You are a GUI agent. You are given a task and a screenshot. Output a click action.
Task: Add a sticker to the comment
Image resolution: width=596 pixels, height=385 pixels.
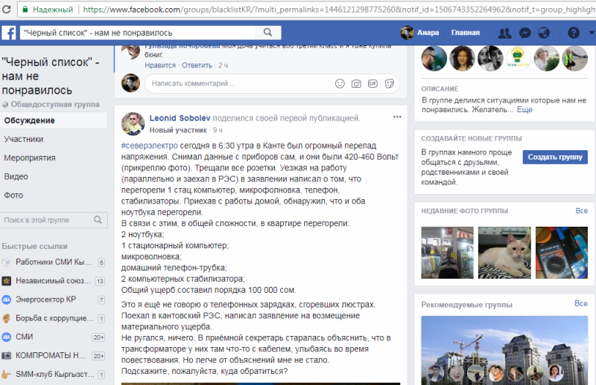(389, 84)
